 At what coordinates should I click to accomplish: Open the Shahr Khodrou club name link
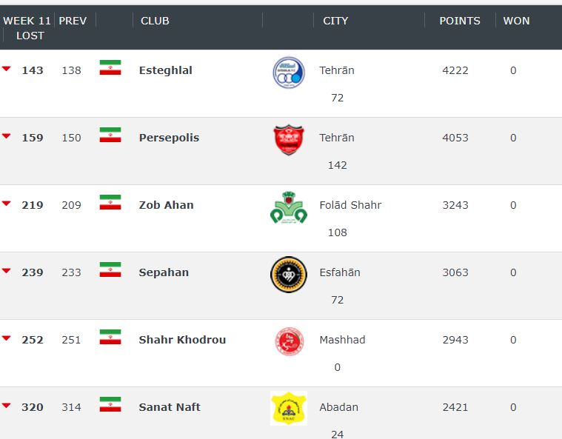[182, 340]
